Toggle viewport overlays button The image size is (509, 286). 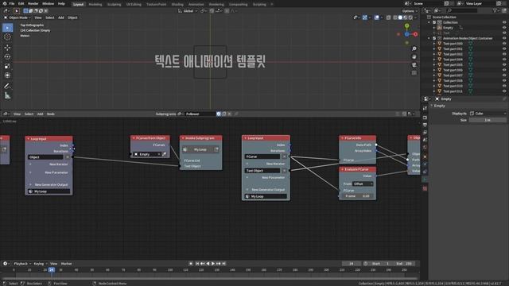click(x=376, y=17)
